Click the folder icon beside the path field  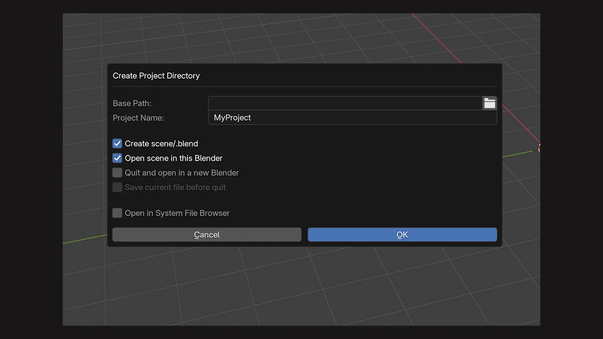[x=489, y=103]
